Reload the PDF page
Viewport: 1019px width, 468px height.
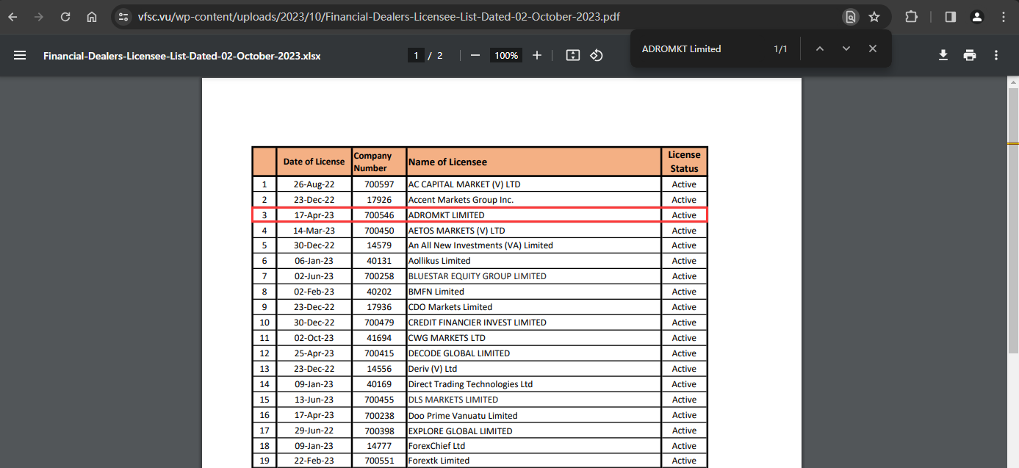click(x=65, y=17)
